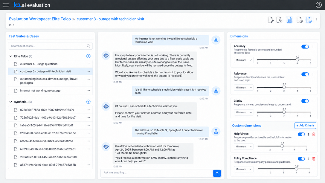Open Policy Compliance more options
The width and height of the screenshot is (325, 183).
point(309,159)
